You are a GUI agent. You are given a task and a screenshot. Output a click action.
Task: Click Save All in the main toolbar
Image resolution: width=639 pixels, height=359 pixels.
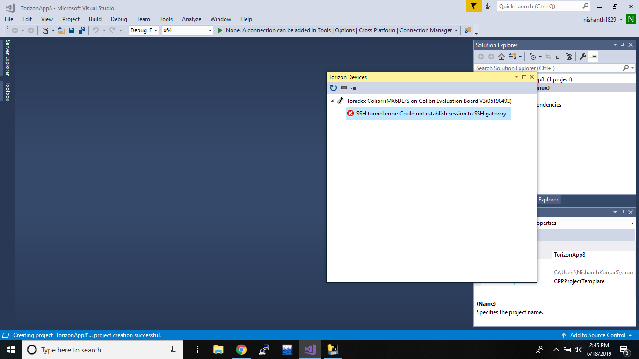point(82,30)
